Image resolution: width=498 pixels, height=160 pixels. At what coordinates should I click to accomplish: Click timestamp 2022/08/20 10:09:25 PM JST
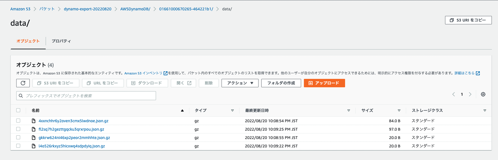point(271,129)
